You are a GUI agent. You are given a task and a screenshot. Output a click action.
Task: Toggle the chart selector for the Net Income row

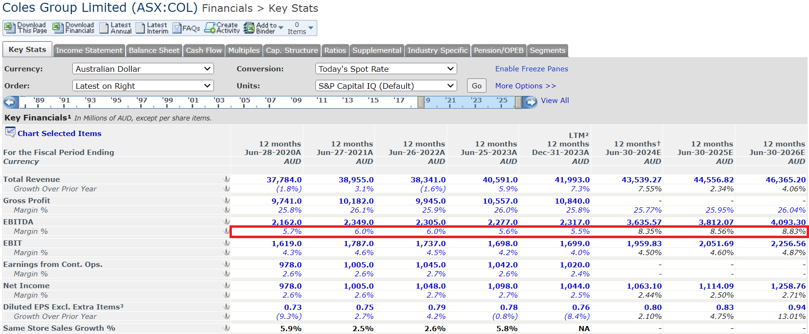tap(227, 286)
